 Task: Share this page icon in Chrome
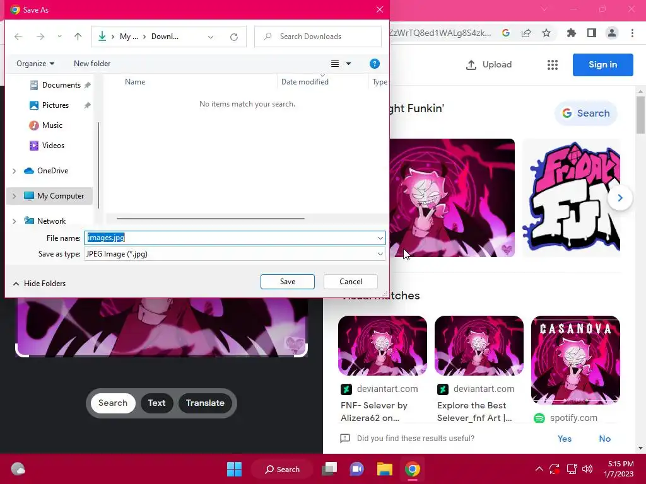[x=526, y=33]
